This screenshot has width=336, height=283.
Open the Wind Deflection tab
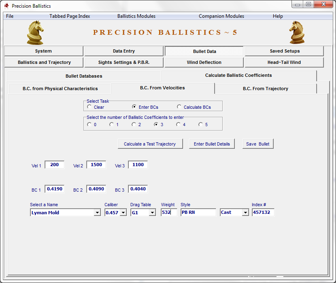[204, 62]
